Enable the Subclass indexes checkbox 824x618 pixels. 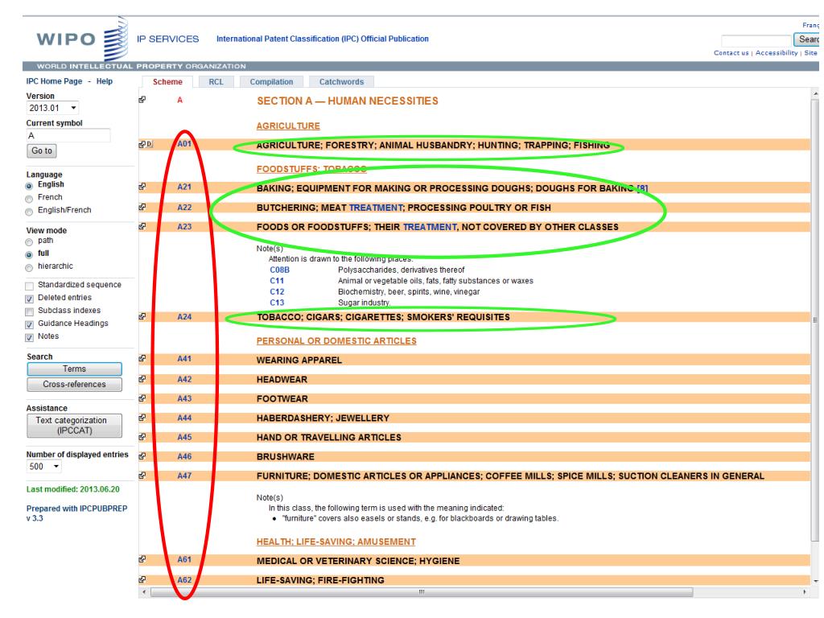tap(30, 311)
